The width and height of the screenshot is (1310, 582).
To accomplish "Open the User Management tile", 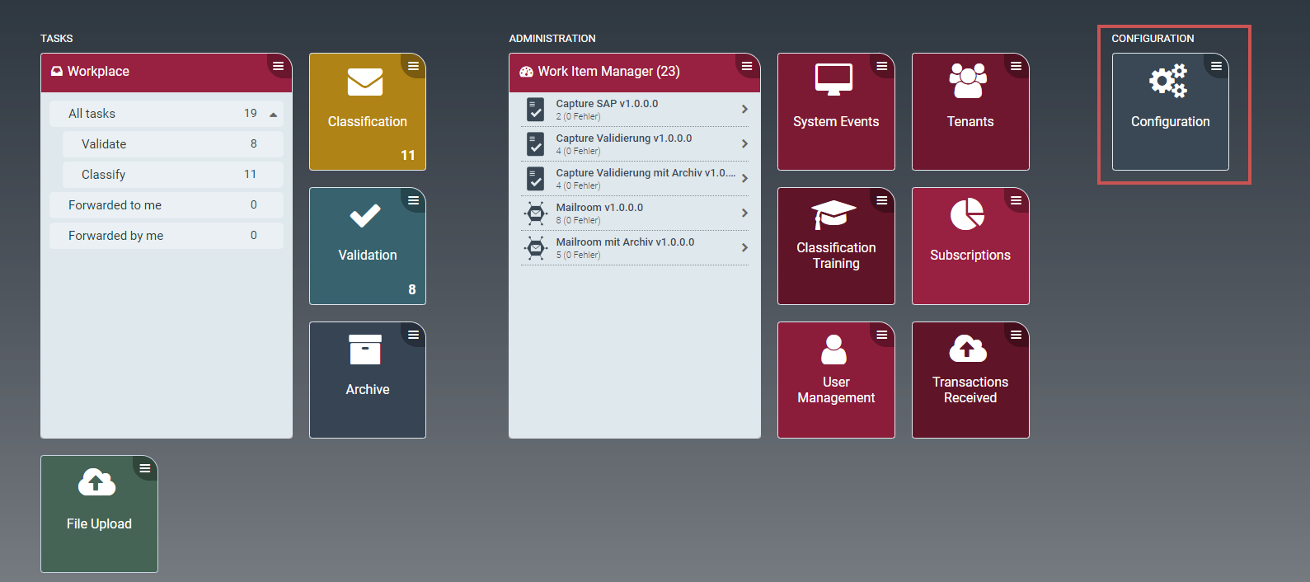I will [835, 380].
